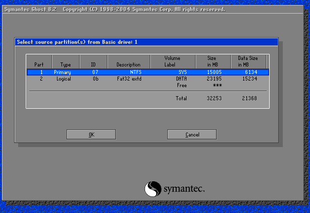Click the Part column header
The height and width of the screenshot is (213, 310).
[x=39, y=64]
